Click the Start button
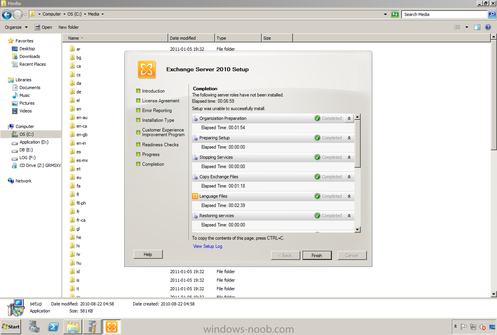497x335 pixels. coord(11,327)
